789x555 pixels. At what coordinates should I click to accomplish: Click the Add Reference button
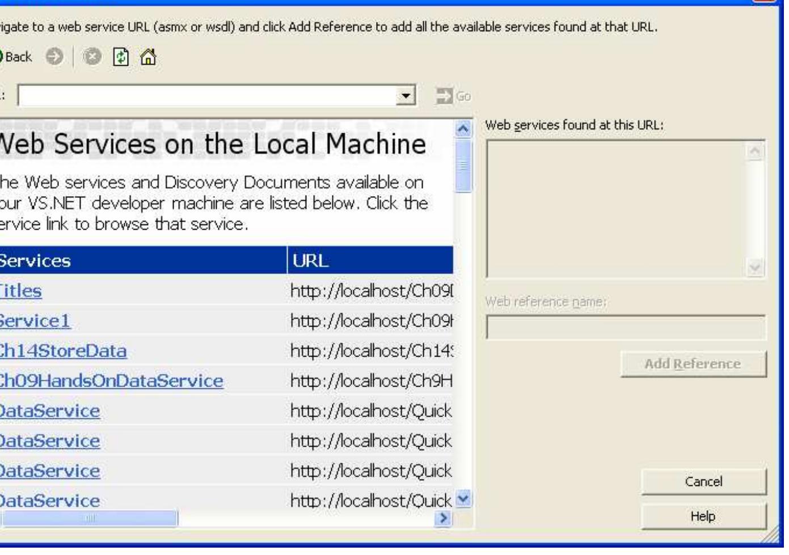point(693,364)
